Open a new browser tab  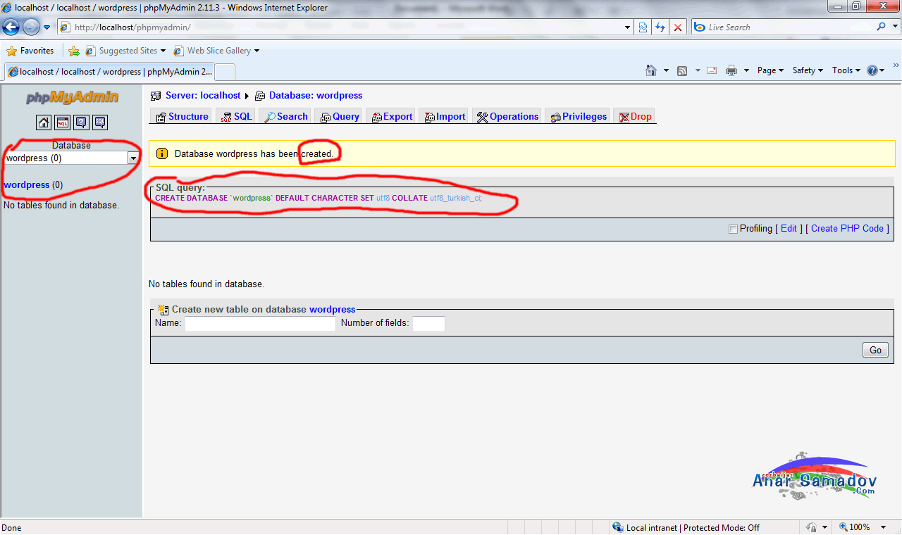coord(225,72)
